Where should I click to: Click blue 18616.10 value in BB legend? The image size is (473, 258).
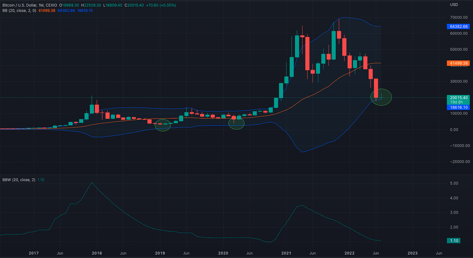(x=85, y=11)
